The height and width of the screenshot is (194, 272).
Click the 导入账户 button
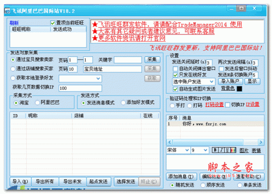tap(230, 81)
